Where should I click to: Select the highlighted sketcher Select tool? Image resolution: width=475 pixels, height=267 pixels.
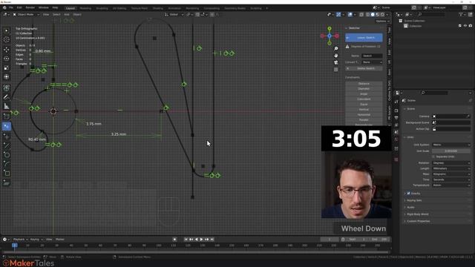point(7,126)
